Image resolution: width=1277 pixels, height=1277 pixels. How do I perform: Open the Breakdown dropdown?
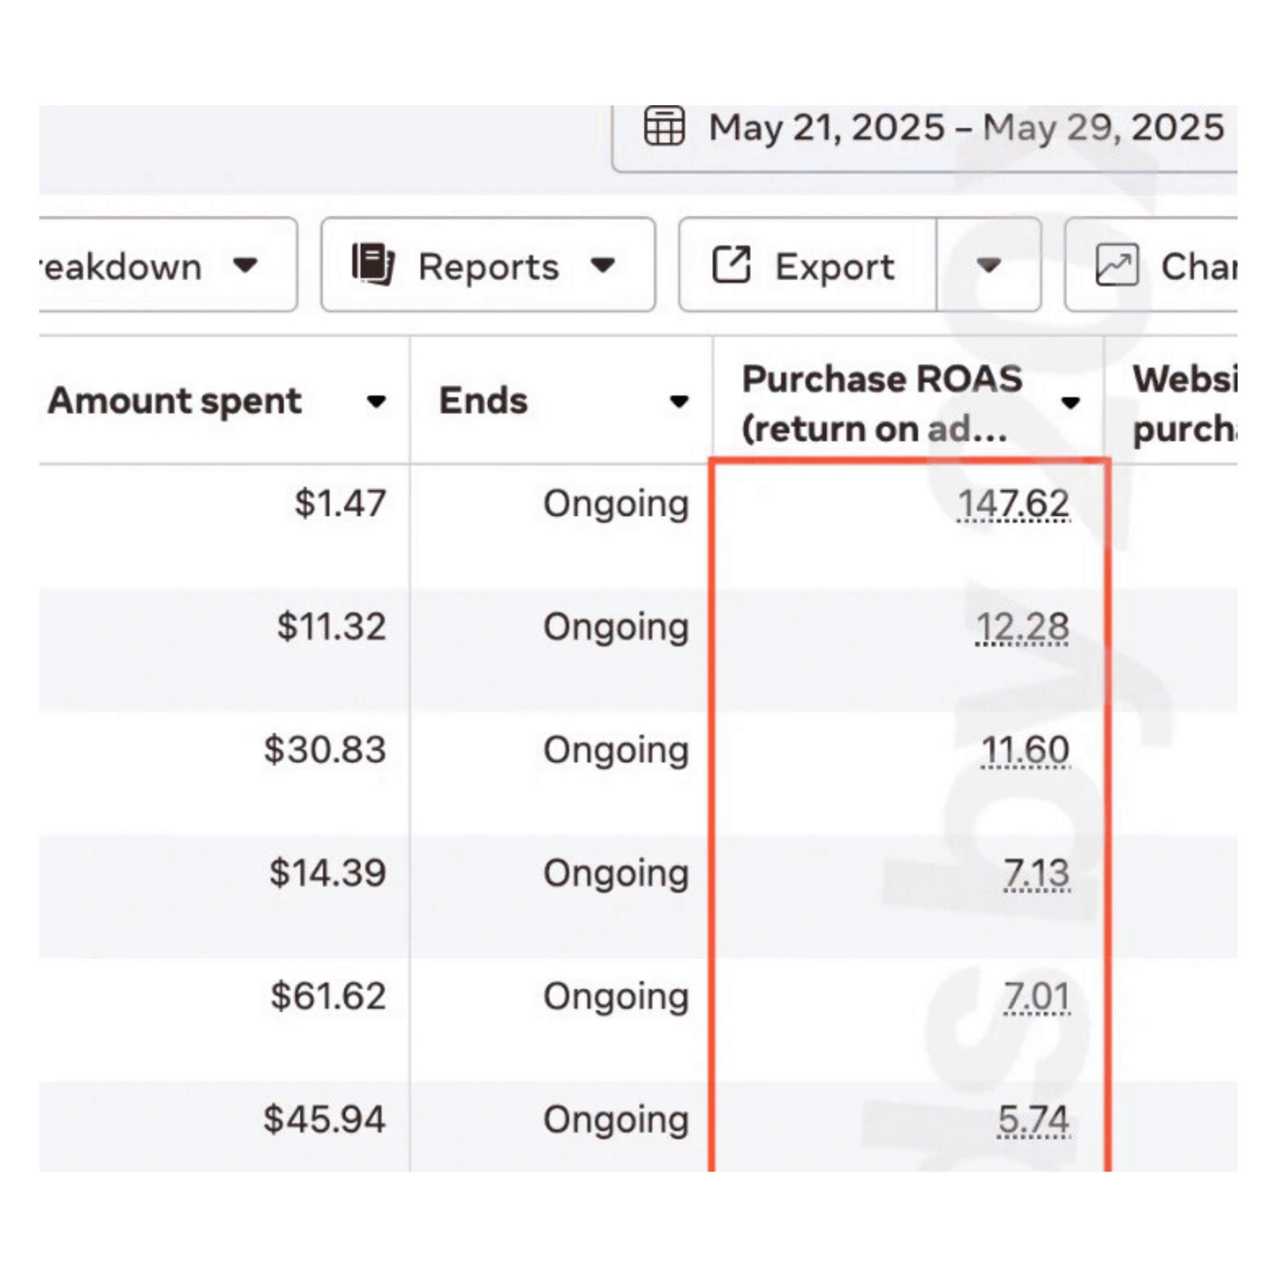click(245, 265)
